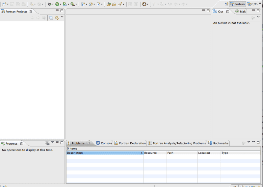Toggle Link with Editor in Fortran Projects
The height and width of the screenshot is (187, 263).
[x=57, y=18]
